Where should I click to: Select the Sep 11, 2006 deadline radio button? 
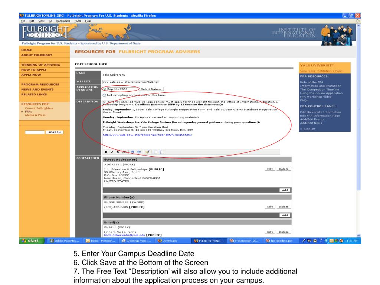point(104,89)
